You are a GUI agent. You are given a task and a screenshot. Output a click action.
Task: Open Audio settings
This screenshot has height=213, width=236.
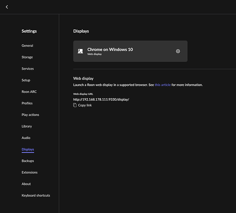[x=26, y=138]
